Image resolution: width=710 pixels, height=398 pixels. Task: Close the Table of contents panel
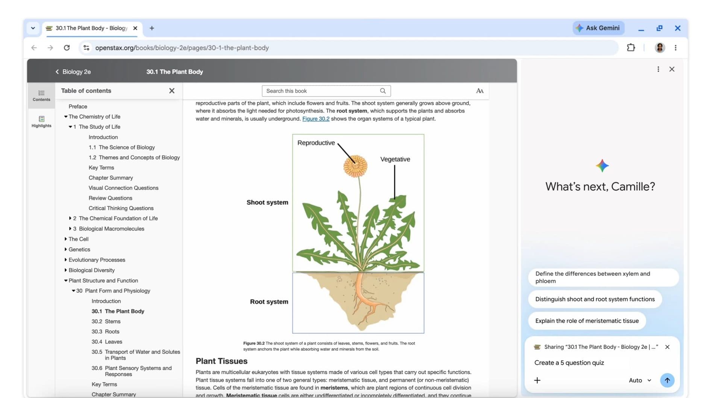(172, 91)
